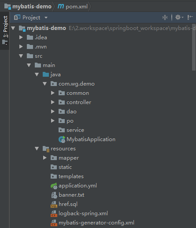The height and width of the screenshot is (228, 196).
Task: Click the logback-spring.xml file icon
Action: 54,213
